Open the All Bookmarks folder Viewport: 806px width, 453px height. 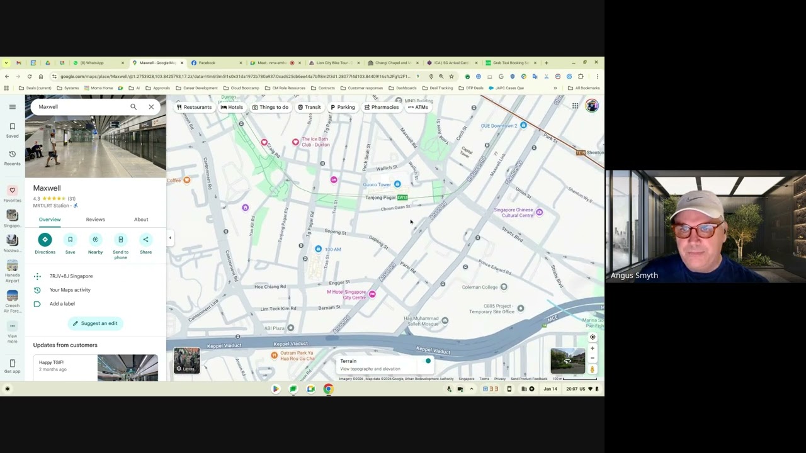(584, 88)
